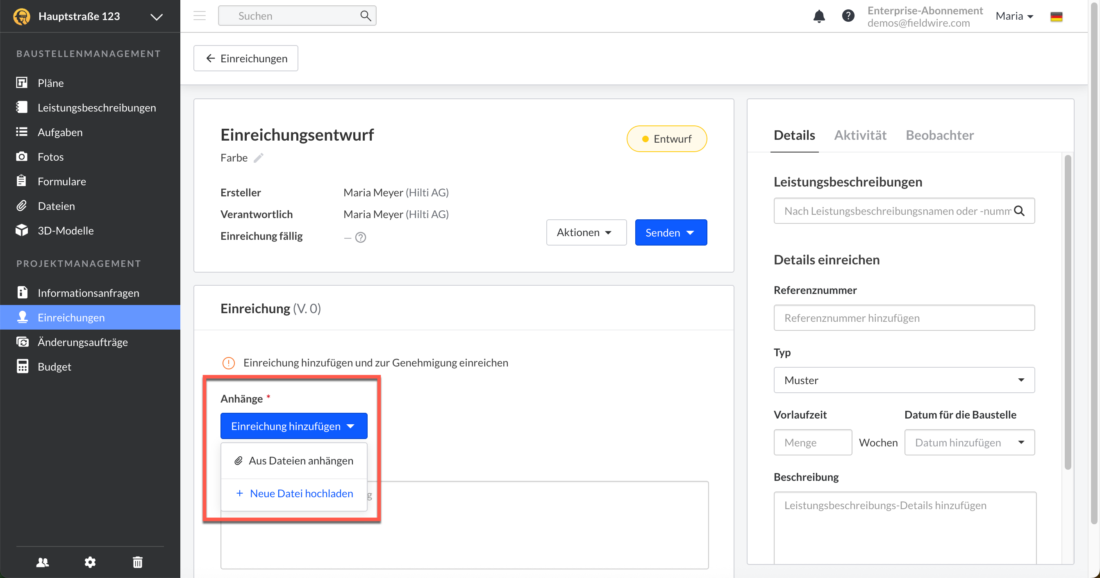The image size is (1100, 578).
Task: Click the hamburger menu icon
Action: point(200,16)
